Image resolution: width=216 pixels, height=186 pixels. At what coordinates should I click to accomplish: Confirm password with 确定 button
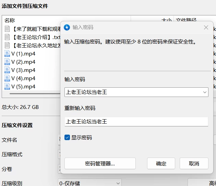point(161,163)
